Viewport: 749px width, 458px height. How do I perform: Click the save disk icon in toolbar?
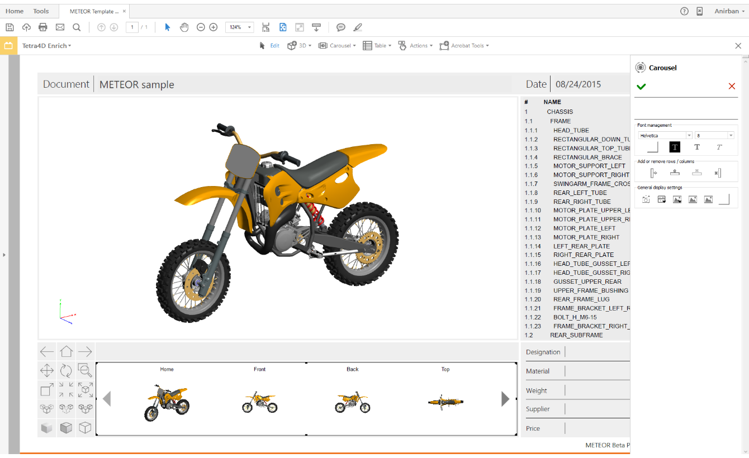(10, 27)
